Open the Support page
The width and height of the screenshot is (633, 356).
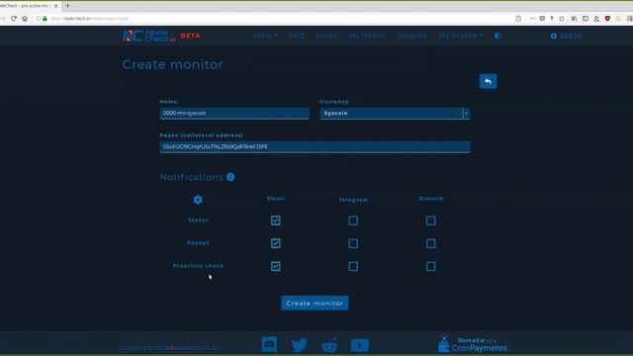coord(411,36)
